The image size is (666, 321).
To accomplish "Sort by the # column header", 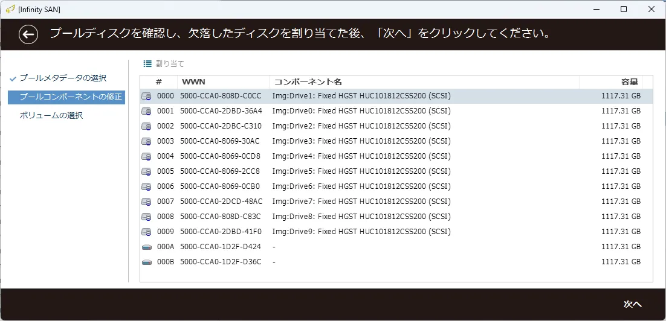I will (159, 81).
